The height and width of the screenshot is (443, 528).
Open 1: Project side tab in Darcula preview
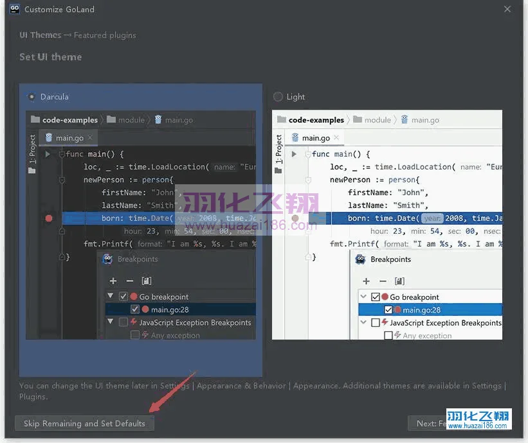tap(32, 149)
